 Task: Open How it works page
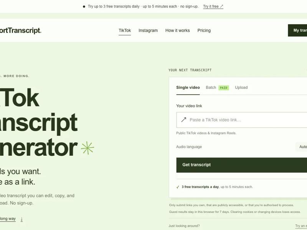pyautogui.click(x=178, y=31)
